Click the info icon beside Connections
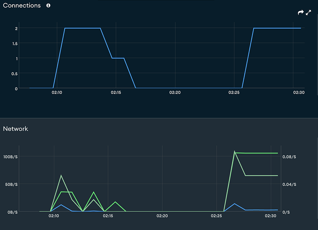 (x=48, y=6)
